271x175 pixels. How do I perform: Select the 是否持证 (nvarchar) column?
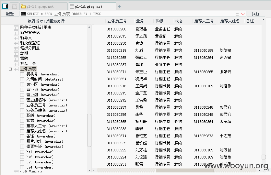[x=45, y=147]
